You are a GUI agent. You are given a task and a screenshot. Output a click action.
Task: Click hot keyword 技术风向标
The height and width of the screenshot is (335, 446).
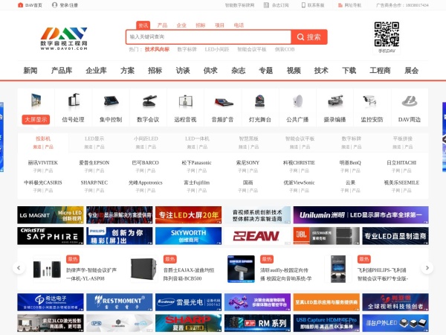click(x=157, y=49)
